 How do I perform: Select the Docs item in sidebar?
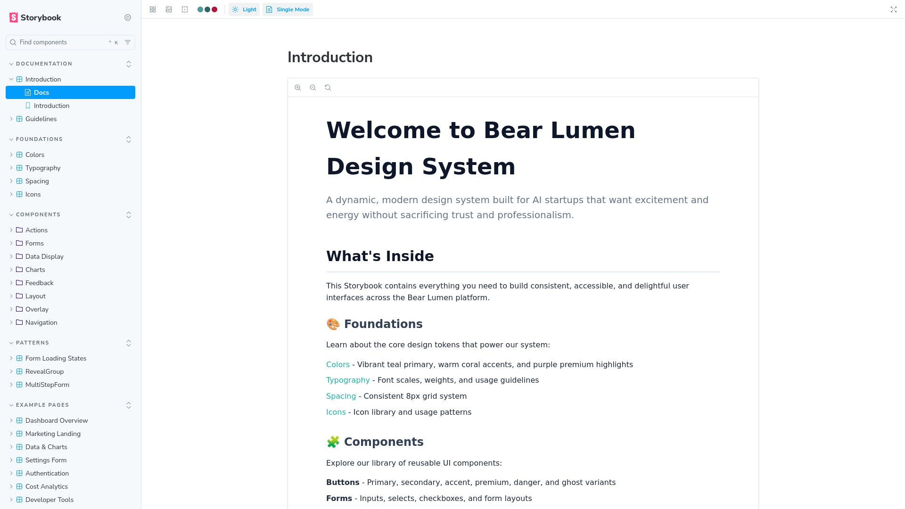[70, 92]
